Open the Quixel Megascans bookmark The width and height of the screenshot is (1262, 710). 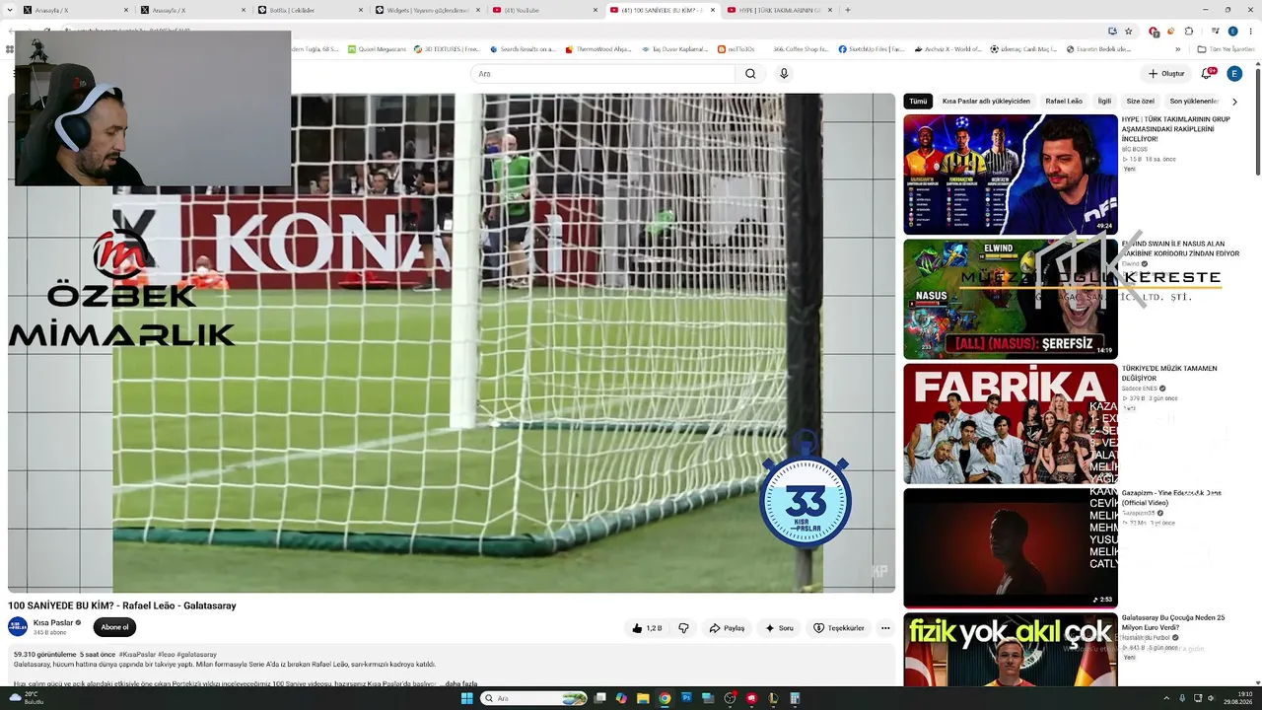tap(379, 48)
